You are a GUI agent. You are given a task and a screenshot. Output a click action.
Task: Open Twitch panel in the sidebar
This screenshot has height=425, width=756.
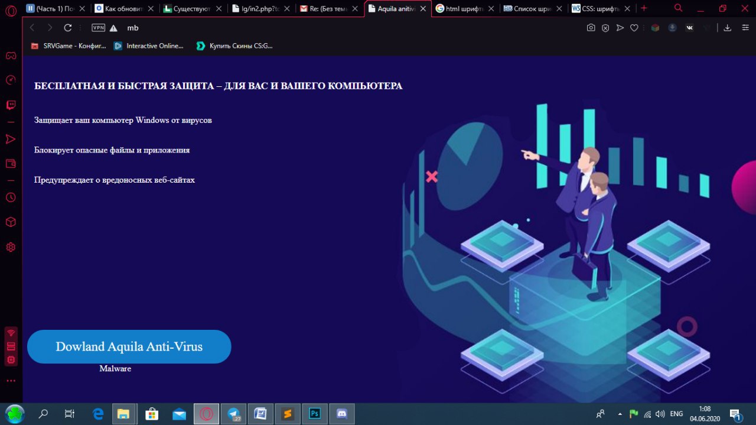(11, 105)
